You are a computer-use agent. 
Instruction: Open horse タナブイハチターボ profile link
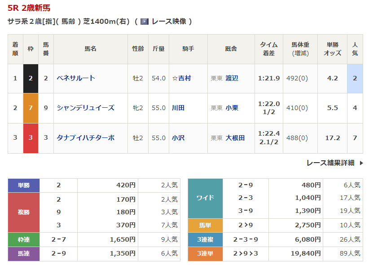(x=85, y=138)
